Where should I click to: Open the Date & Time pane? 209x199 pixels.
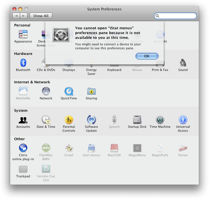tap(46, 120)
